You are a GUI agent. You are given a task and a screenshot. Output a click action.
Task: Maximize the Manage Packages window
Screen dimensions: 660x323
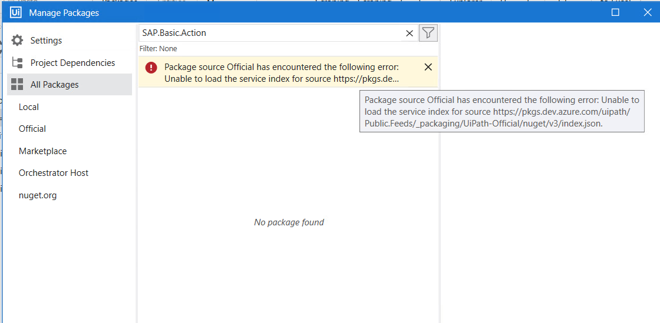[615, 12]
